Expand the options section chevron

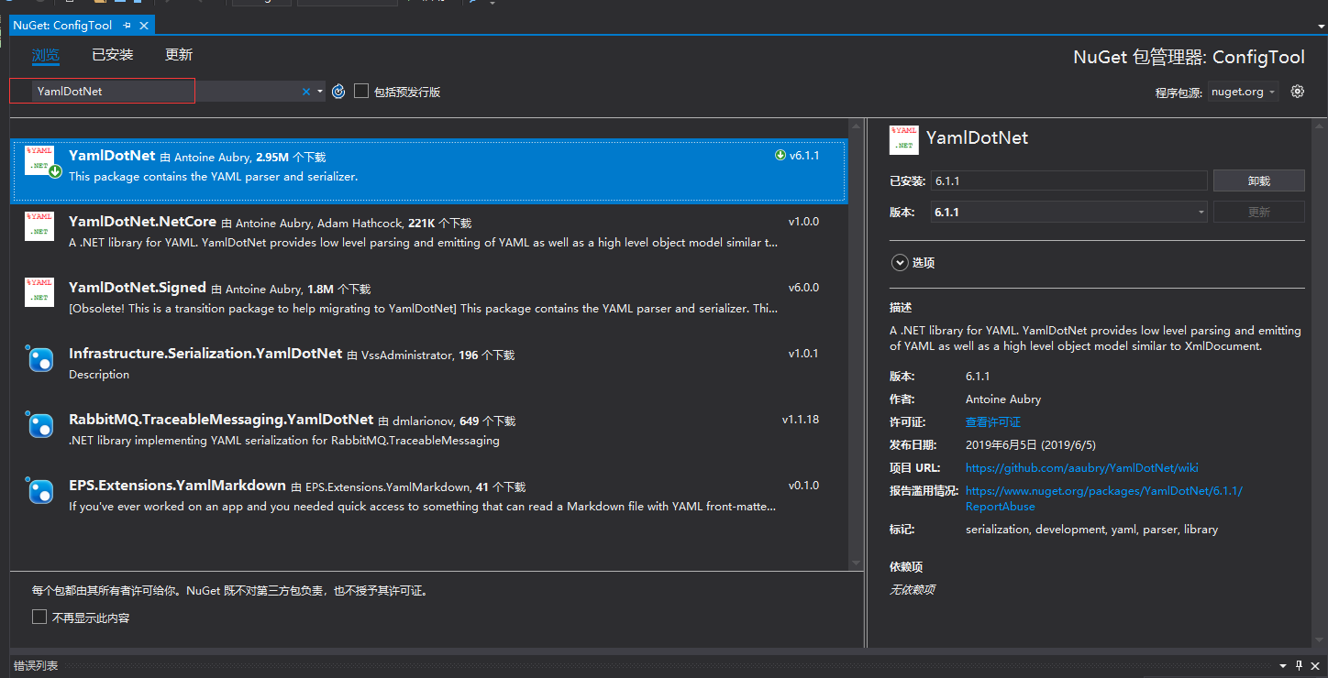[899, 263]
